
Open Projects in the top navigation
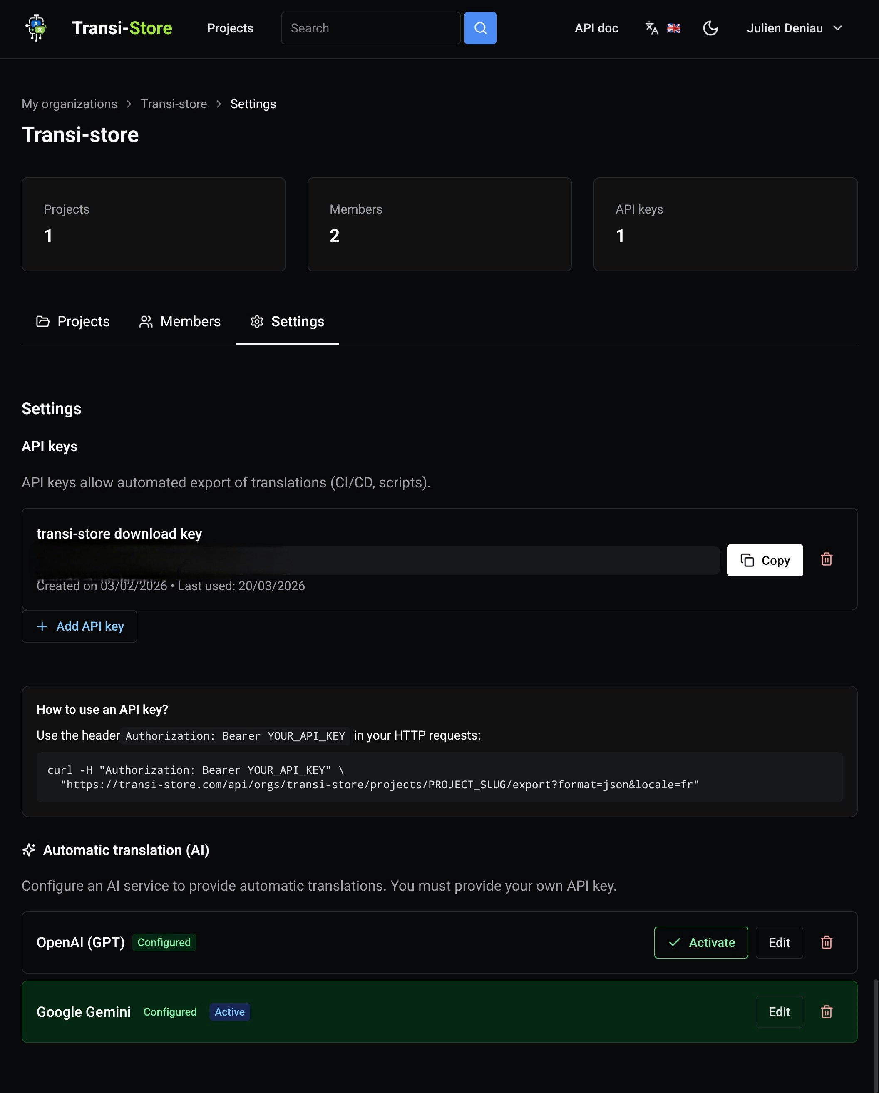click(x=230, y=28)
